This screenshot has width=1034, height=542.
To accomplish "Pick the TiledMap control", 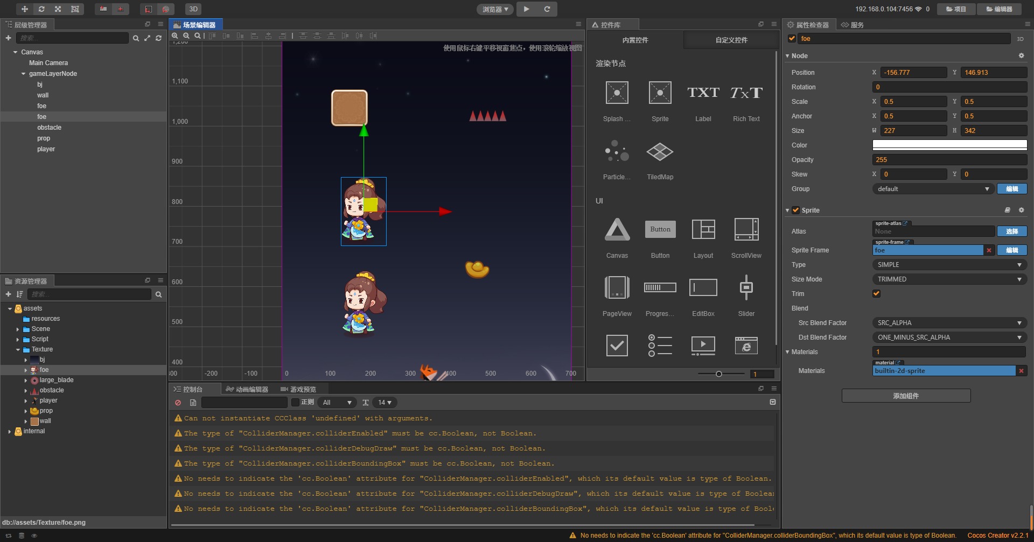I will (x=660, y=159).
